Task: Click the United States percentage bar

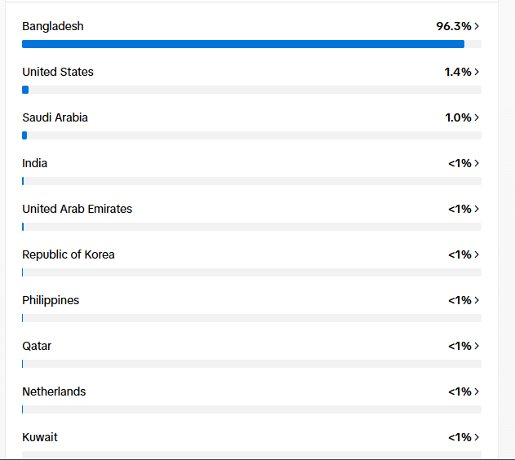Action: click(x=251, y=90)
